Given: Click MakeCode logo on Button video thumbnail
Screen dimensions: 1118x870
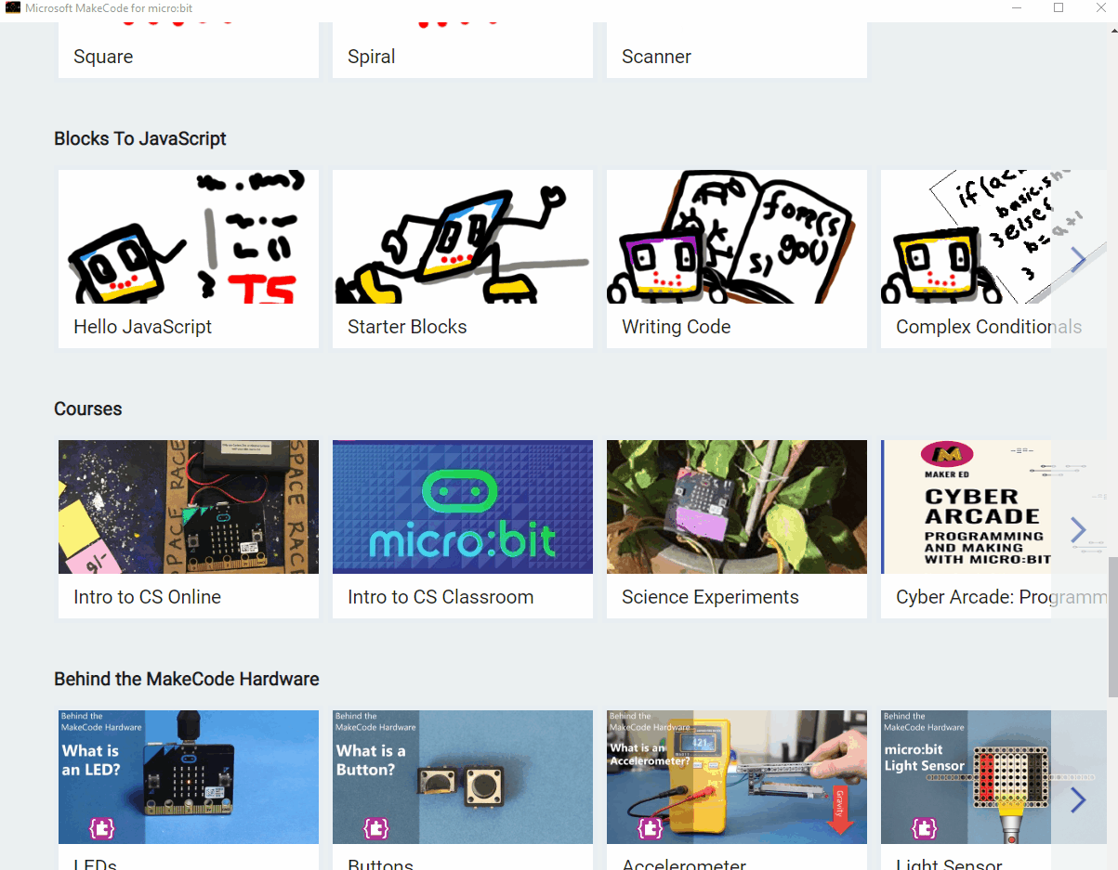Looking at the screenshot, I should (375, 828).
